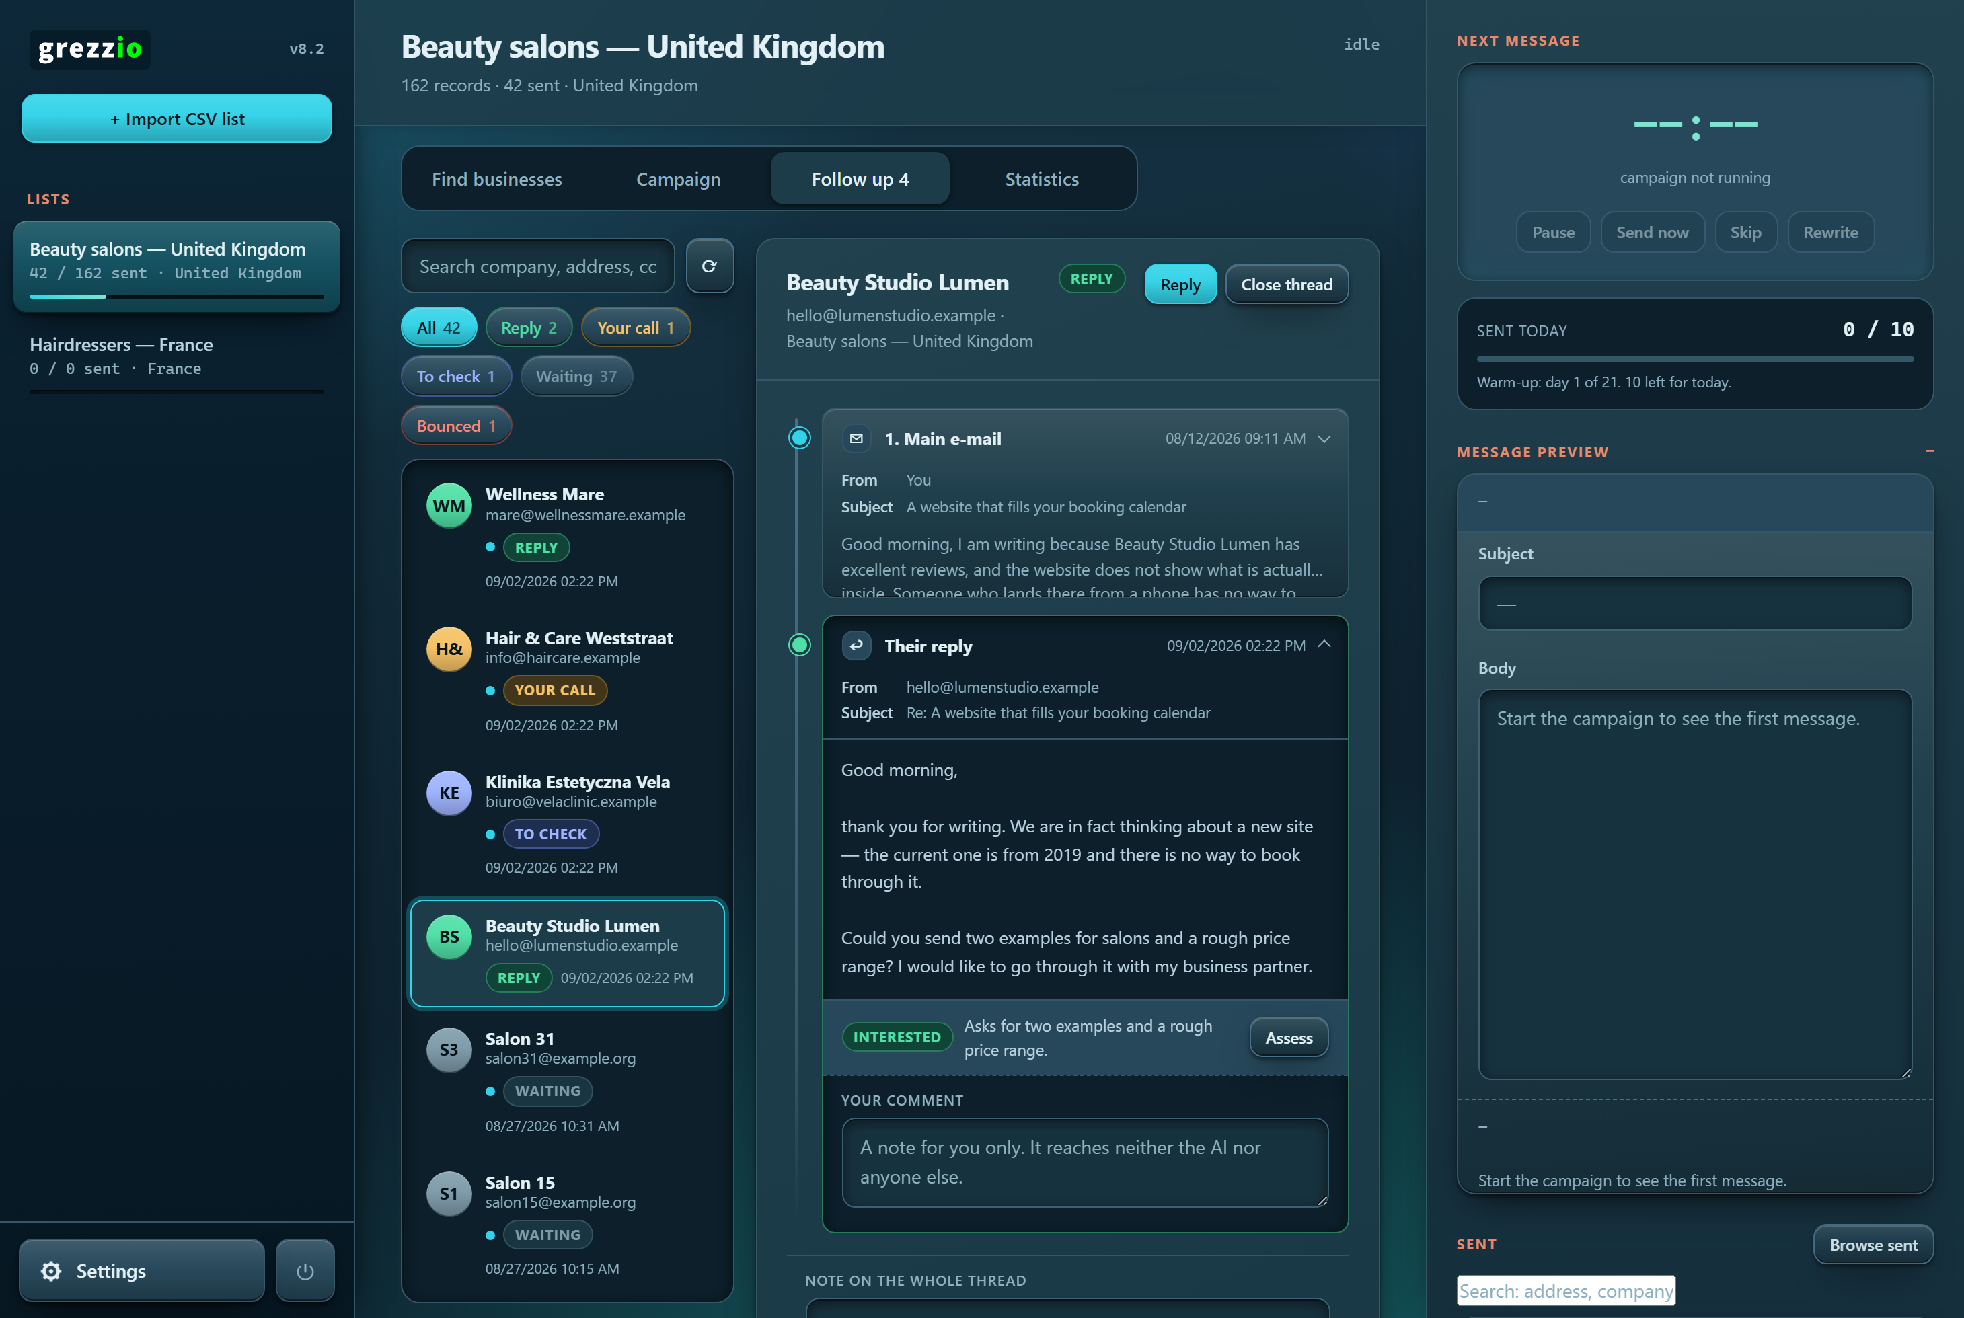Image resolution: width=1964 pixels, height=1318 pixels.
Task: Click the Assess button
Action: pyautogui.click(x=1289, y=1037)
